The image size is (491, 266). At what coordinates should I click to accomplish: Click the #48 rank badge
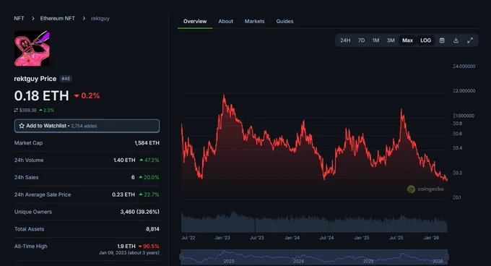coord(66,79)
